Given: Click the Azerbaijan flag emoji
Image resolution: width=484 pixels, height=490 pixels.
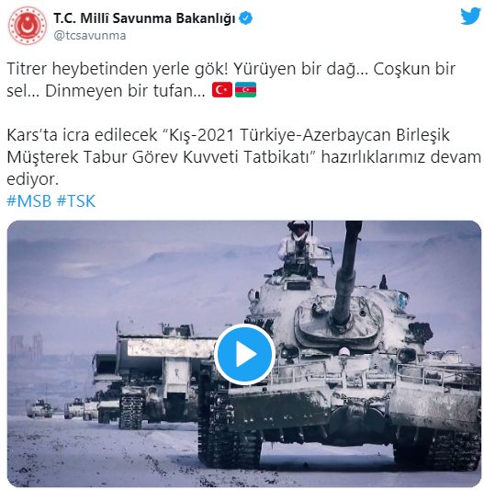Looking at the screenshot, I should (245, 90).
